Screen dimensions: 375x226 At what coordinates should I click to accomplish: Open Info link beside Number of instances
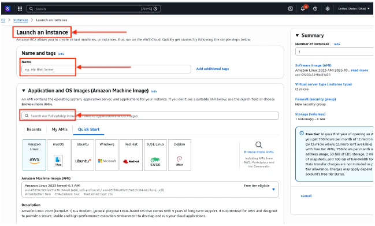337,45
